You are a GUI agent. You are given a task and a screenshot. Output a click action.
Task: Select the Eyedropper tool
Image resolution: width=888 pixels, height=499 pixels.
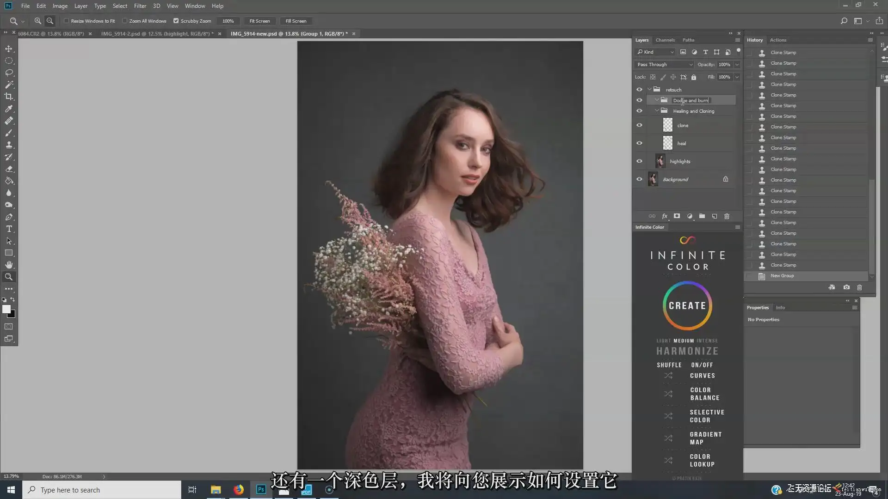(9, 109)
